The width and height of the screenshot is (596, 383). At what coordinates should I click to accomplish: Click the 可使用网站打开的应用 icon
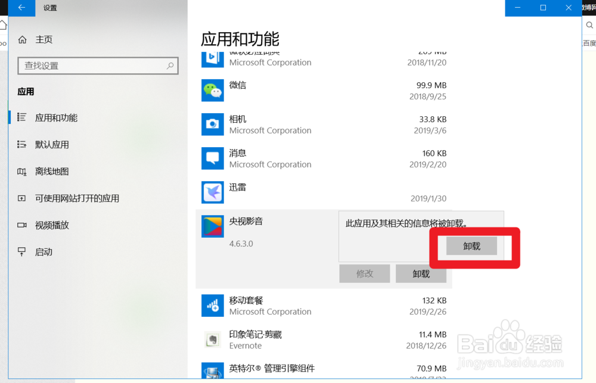(21, 198)
